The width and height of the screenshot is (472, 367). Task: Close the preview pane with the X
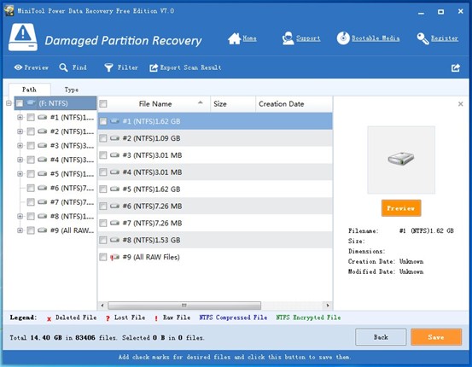coord(461,104)
